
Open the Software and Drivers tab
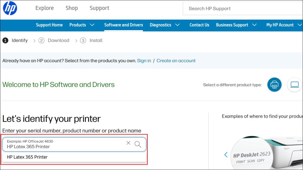pyautogui.click(x=123, y=25)
